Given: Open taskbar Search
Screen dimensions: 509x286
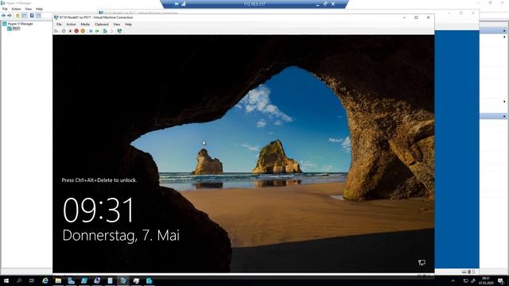Looking at the screenshot, I should [x=19, y=280].
